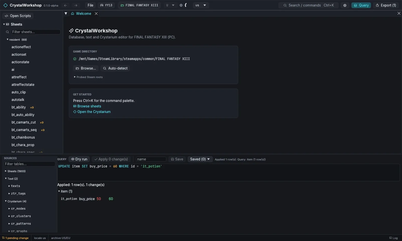
Task: Open the U dropdown in top bar
Action: (170, 5)
